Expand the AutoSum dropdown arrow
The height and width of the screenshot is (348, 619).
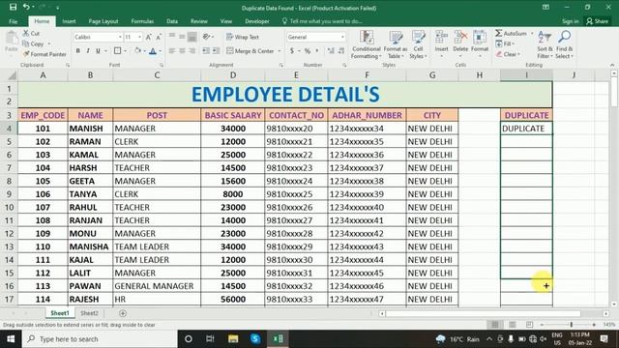[x=532, y=34]
